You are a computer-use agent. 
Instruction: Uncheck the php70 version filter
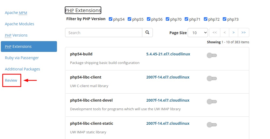[x=167, y=19]
